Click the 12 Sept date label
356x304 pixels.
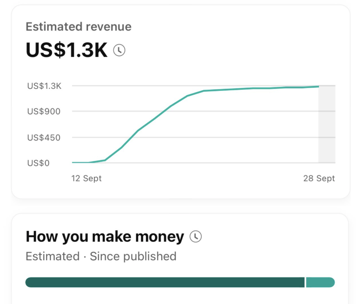point(87,179)
